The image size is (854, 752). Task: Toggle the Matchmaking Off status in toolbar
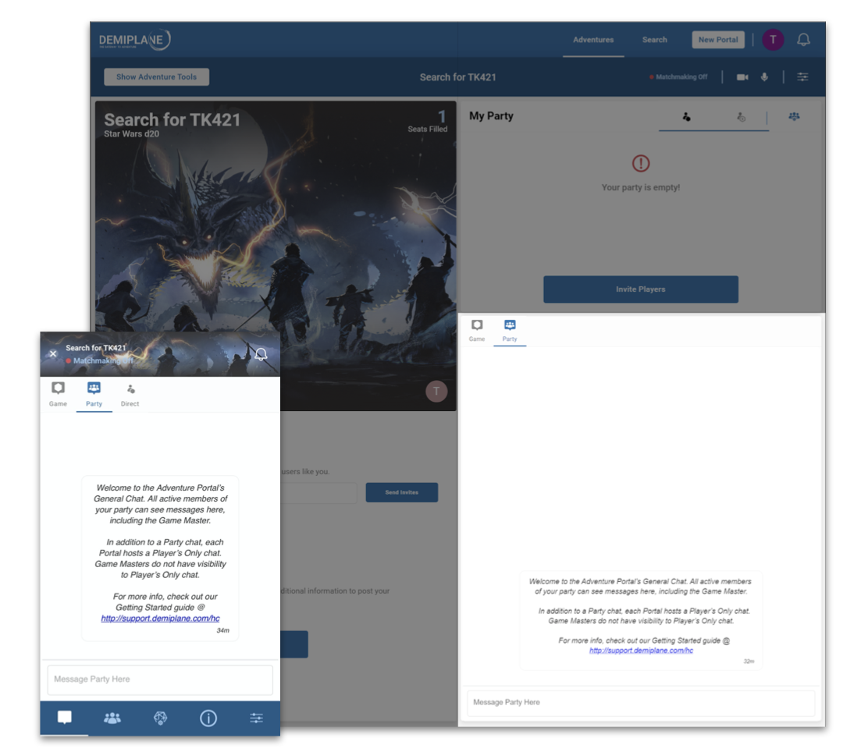pyautogui.click(x=678, y=76)
